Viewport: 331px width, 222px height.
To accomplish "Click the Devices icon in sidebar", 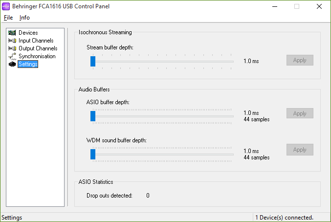I will pyautogui.click(x=12, y=33).
